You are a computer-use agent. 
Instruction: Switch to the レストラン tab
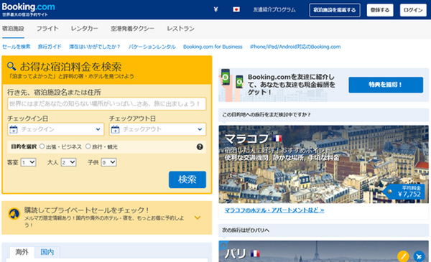[x=180, y=29]
